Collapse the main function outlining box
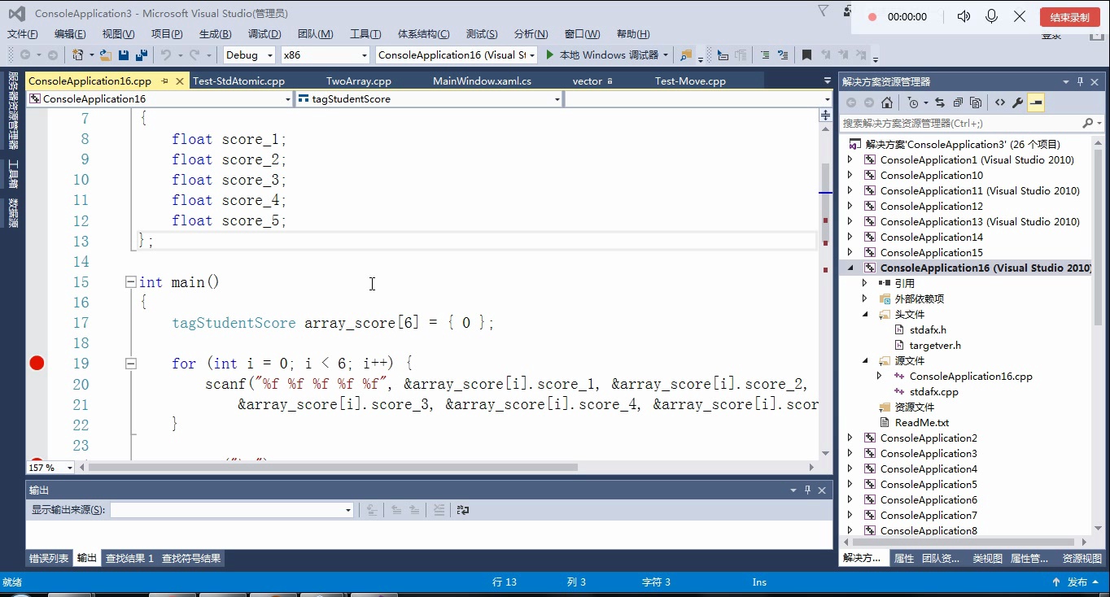This screenshot has height=597, width=1110. [130, 282]
